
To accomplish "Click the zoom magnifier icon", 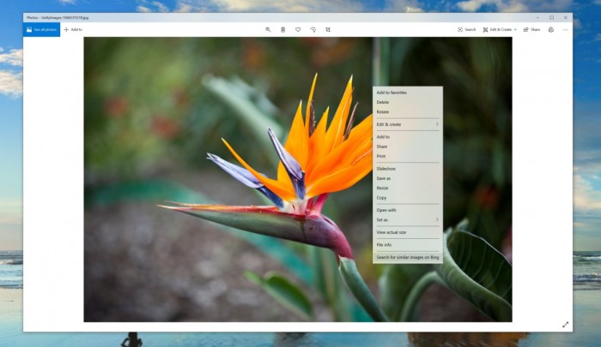I will (x=268, y=29).
